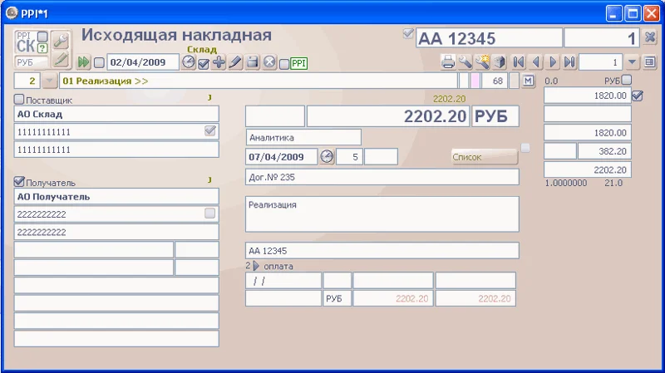This screenshot has width=665, height=373.
Task: Click the plain wrench settings icon
Action: 465,62
